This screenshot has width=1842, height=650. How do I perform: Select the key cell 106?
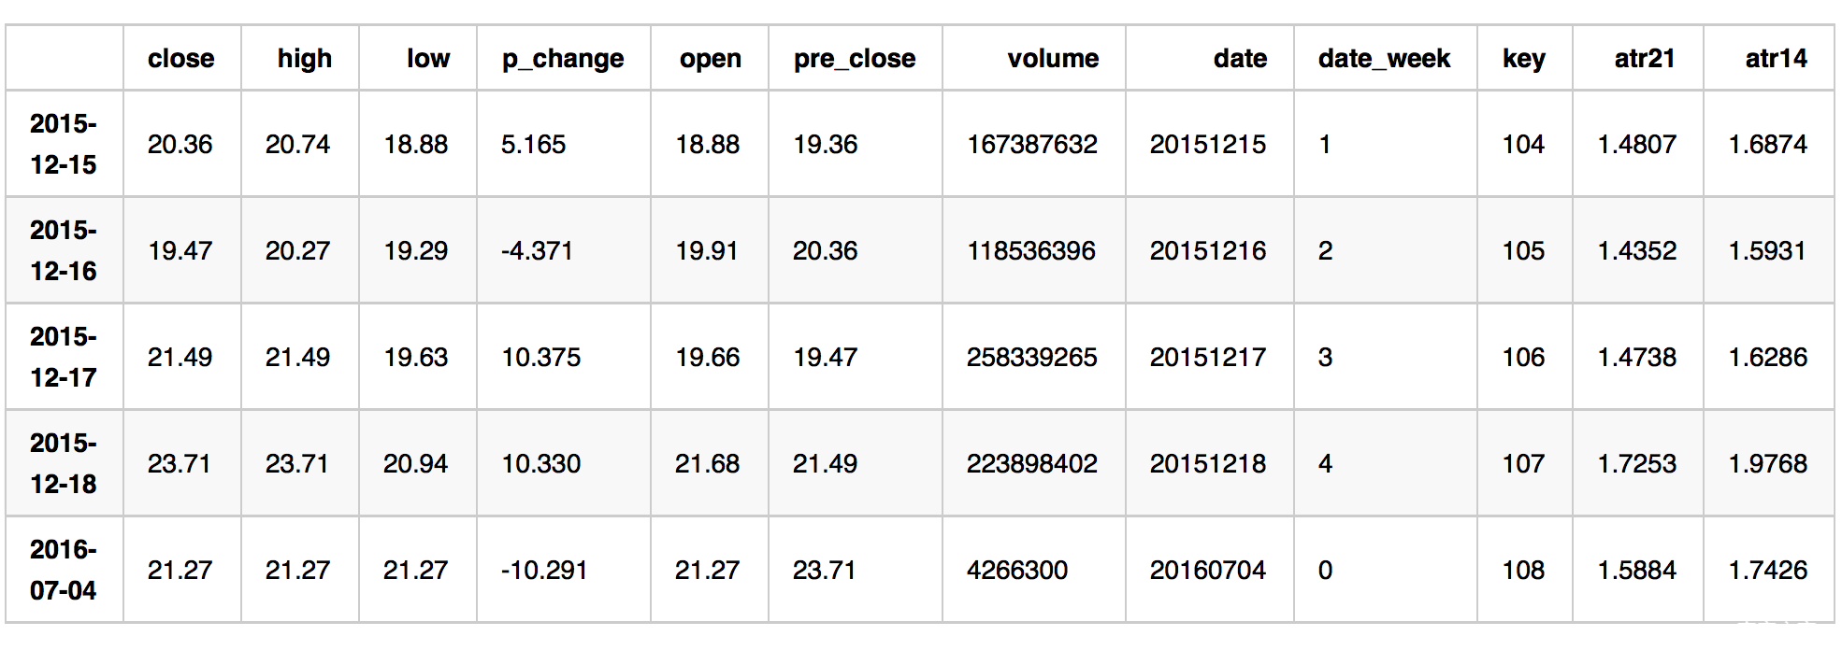(x=1523, y=357)
